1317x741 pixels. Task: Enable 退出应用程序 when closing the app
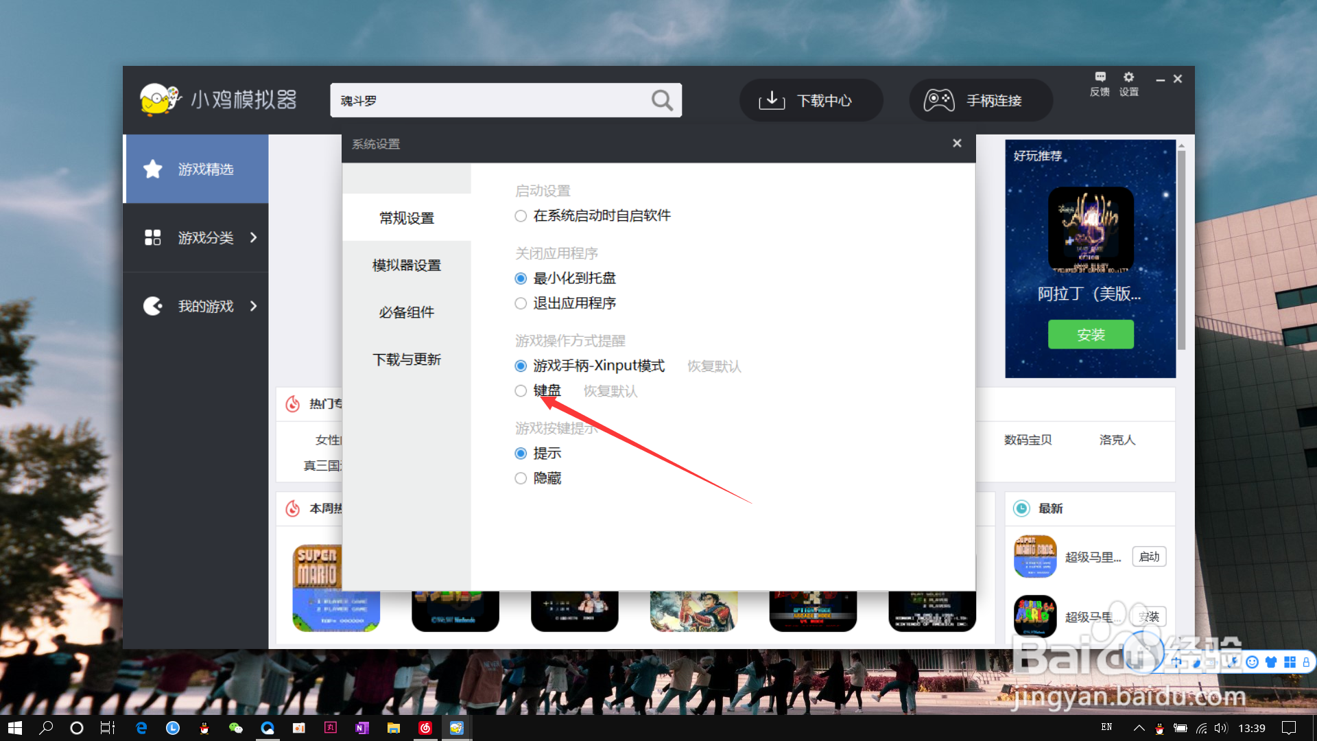coord(520,303)
